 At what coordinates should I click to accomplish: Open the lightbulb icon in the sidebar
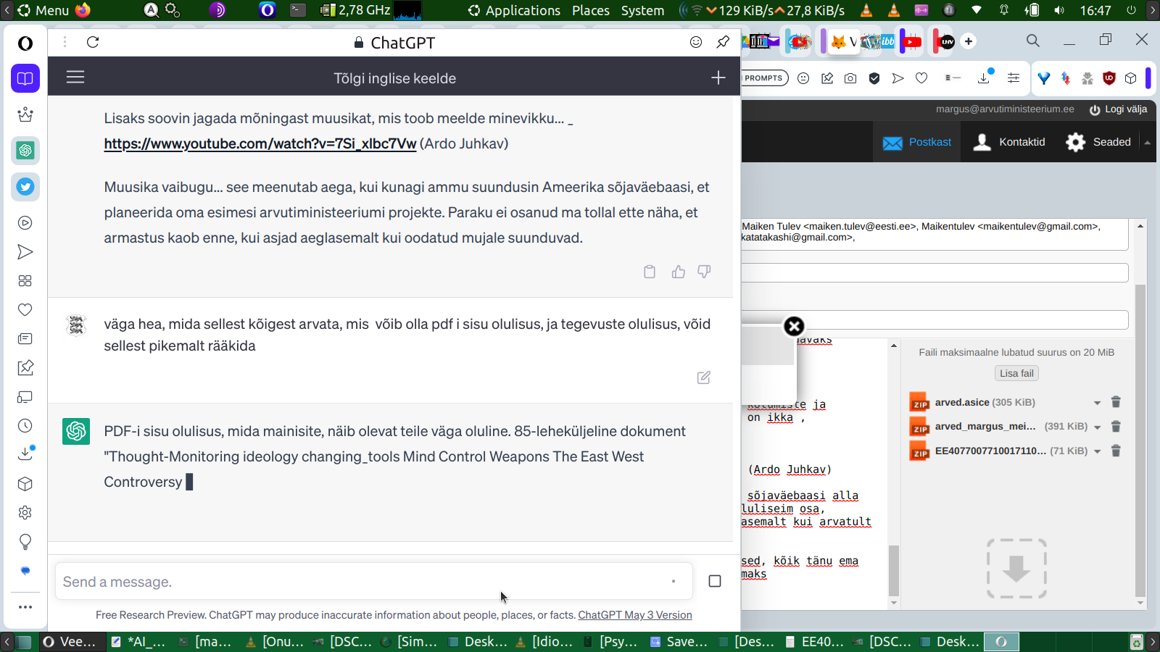point(25,542)
